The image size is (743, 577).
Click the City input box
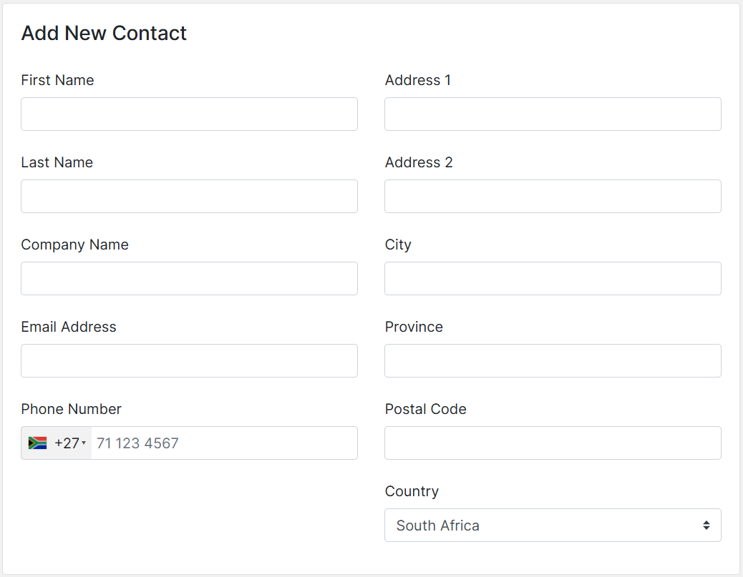click(553, 279)
